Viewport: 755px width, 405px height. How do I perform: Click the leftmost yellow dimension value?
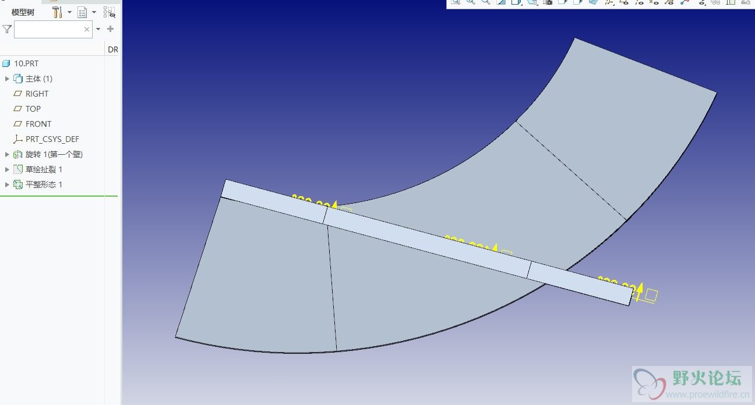point(311,202)
